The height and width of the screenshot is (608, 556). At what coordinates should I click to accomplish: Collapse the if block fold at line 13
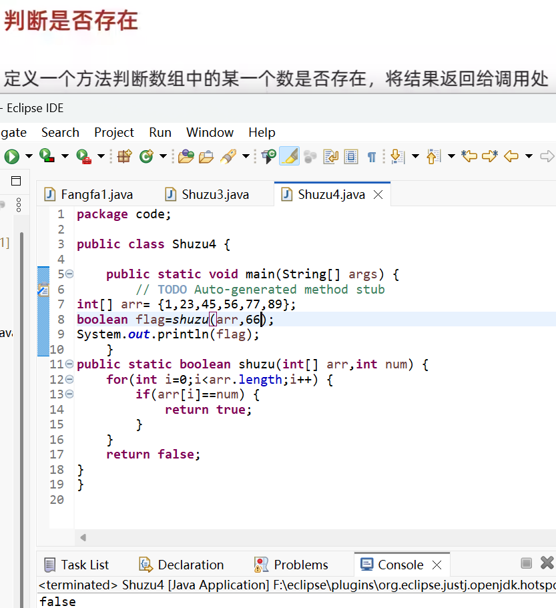click(x=69, y=394)
